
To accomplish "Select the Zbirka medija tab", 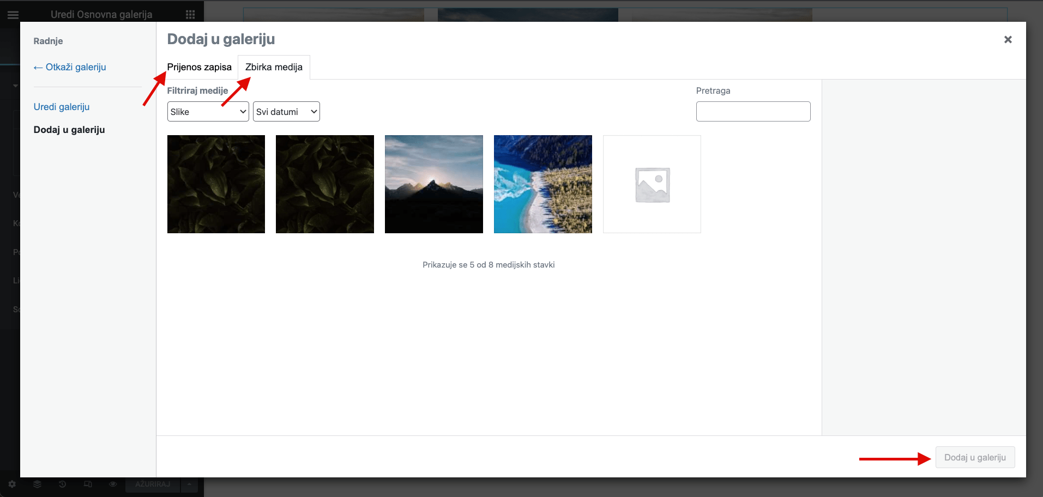I will point(274,67).
